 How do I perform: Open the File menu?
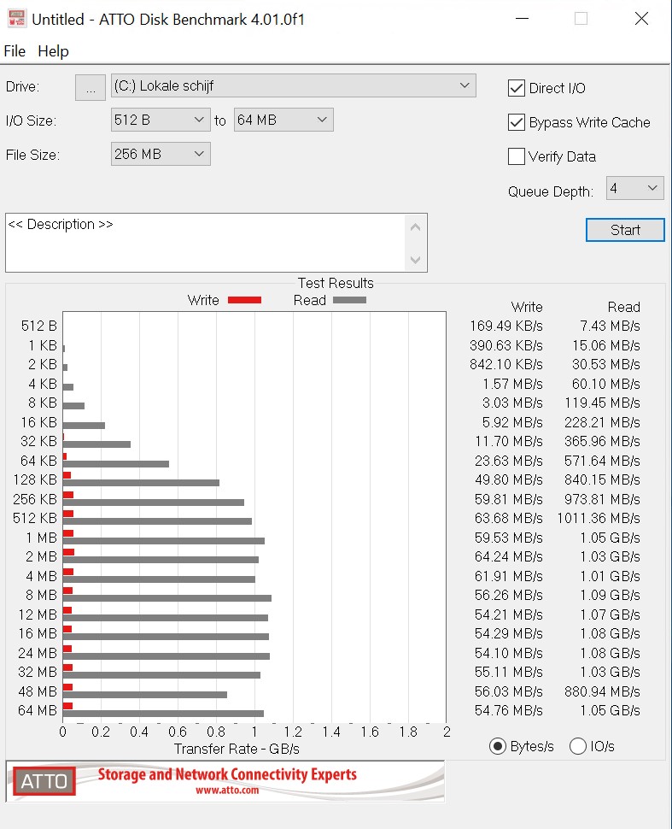(15, 51)
